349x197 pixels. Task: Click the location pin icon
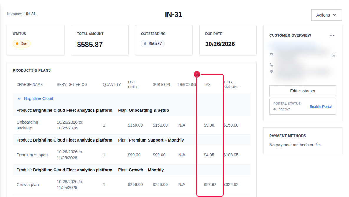271,72
